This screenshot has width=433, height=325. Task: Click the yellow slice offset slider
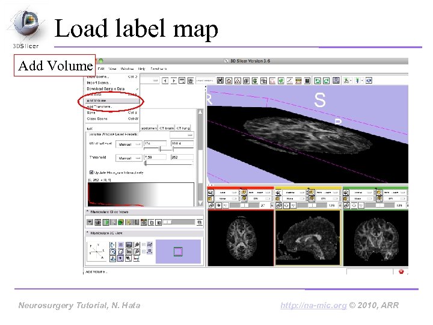pyautogui.click(x=312, y=206)
